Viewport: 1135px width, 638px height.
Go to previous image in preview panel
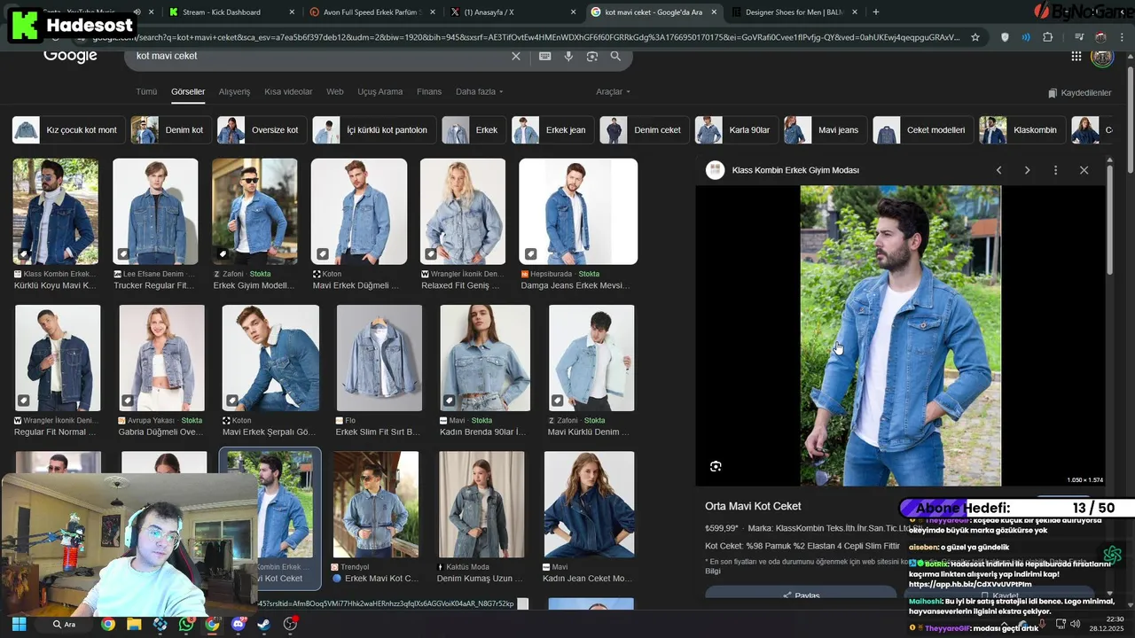[999, 170]
